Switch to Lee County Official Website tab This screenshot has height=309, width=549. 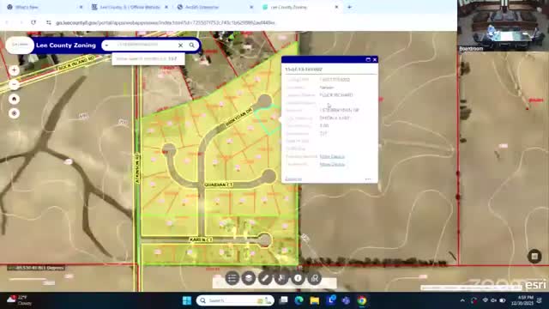click(x=130, y=7)
